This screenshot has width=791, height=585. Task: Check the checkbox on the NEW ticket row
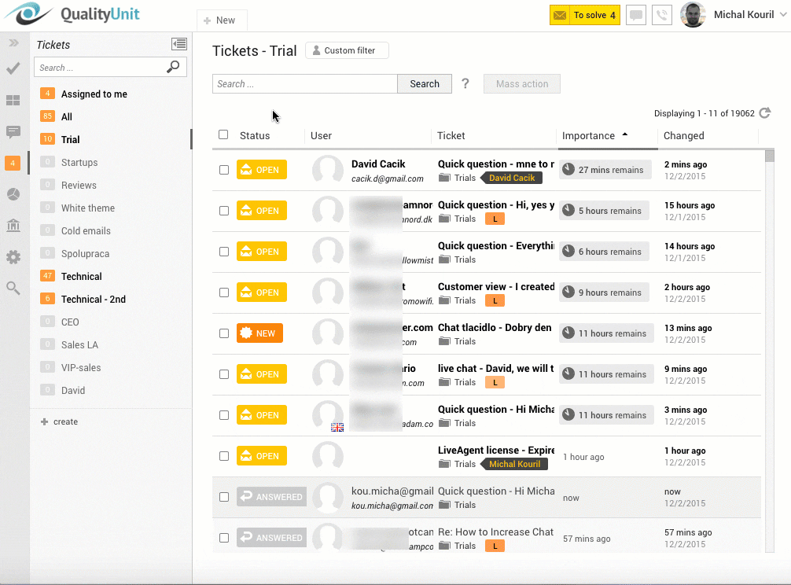coord(225,333)
